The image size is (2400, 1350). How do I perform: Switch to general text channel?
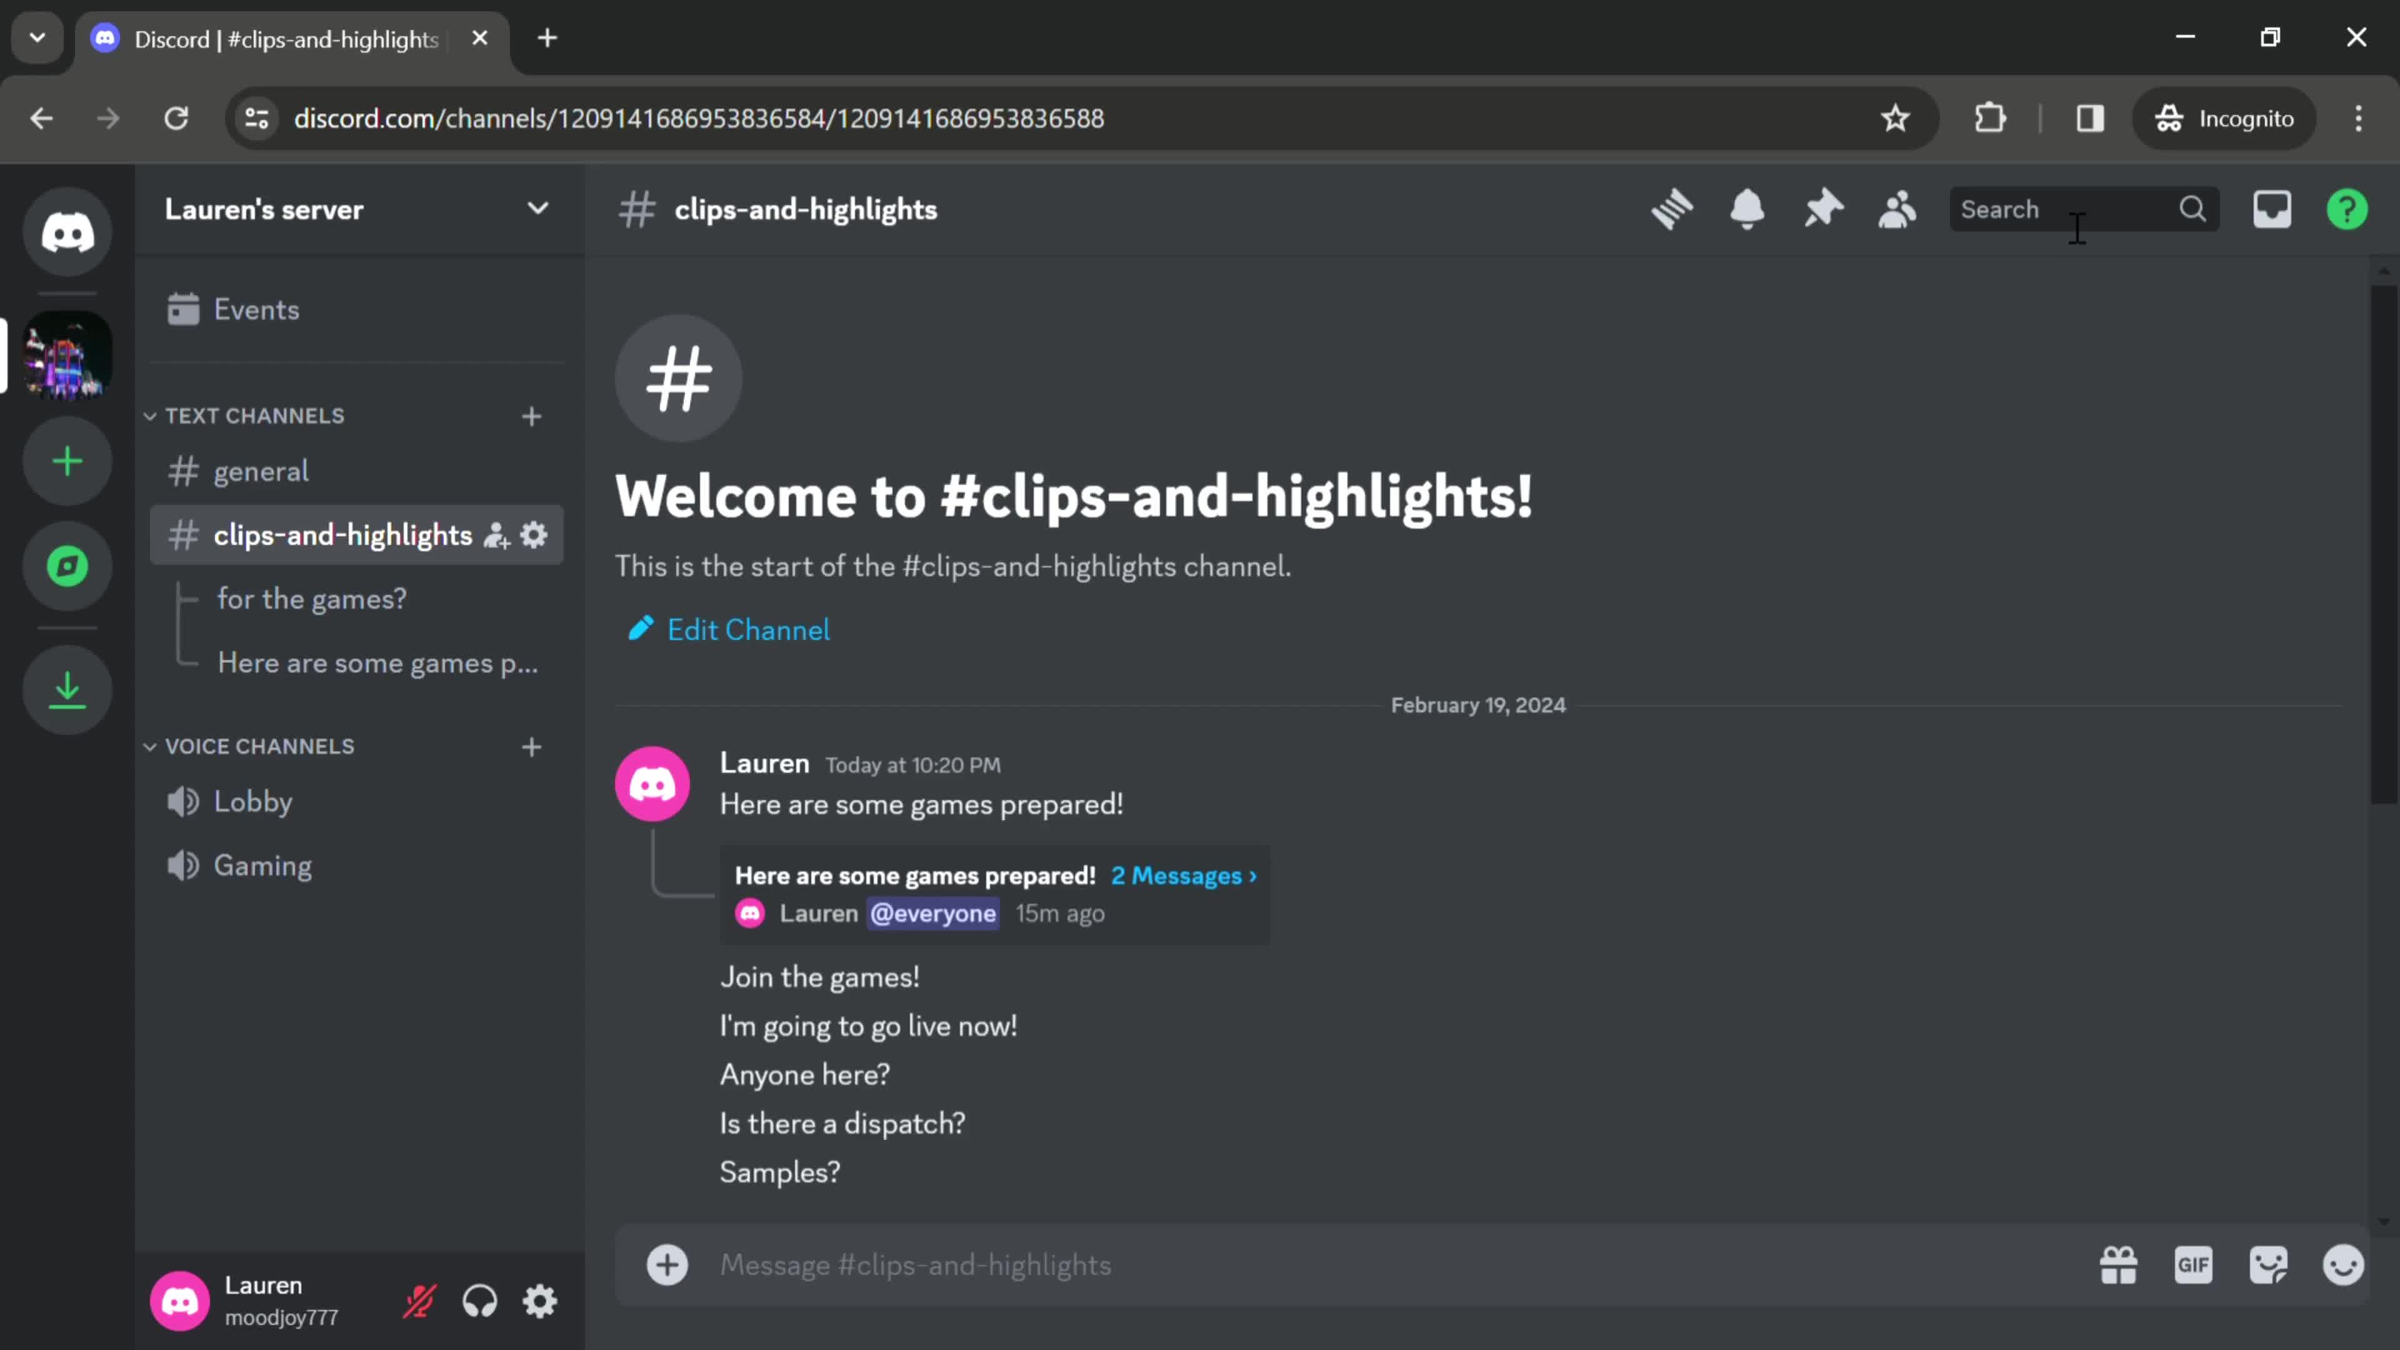356,471
